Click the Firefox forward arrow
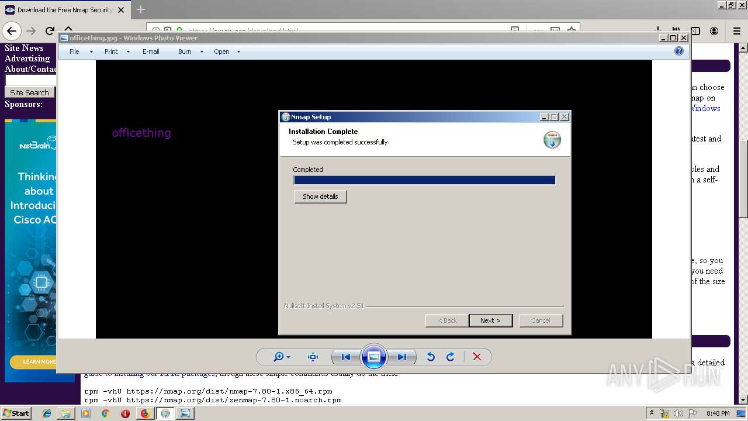Viewport: 748px width, 421px height. (31, 31)
